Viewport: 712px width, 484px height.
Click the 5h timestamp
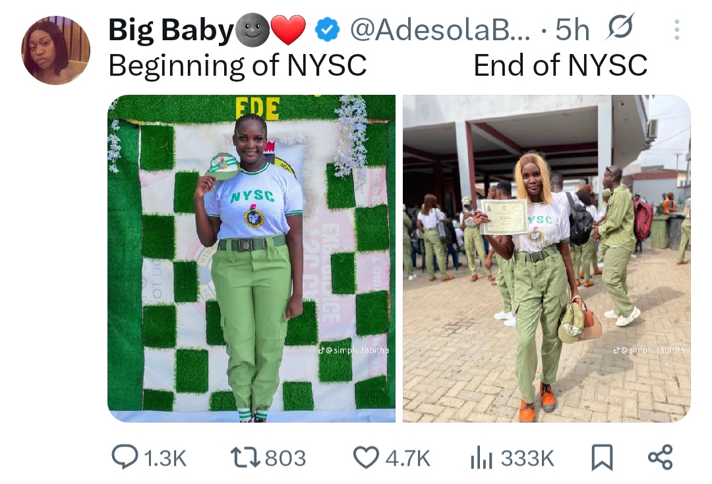pos(572,30)
